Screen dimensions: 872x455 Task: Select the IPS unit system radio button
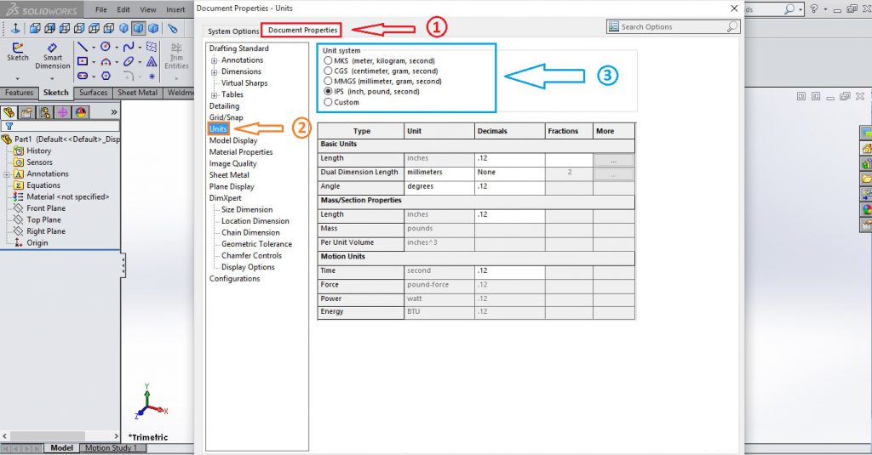point(328,91)
